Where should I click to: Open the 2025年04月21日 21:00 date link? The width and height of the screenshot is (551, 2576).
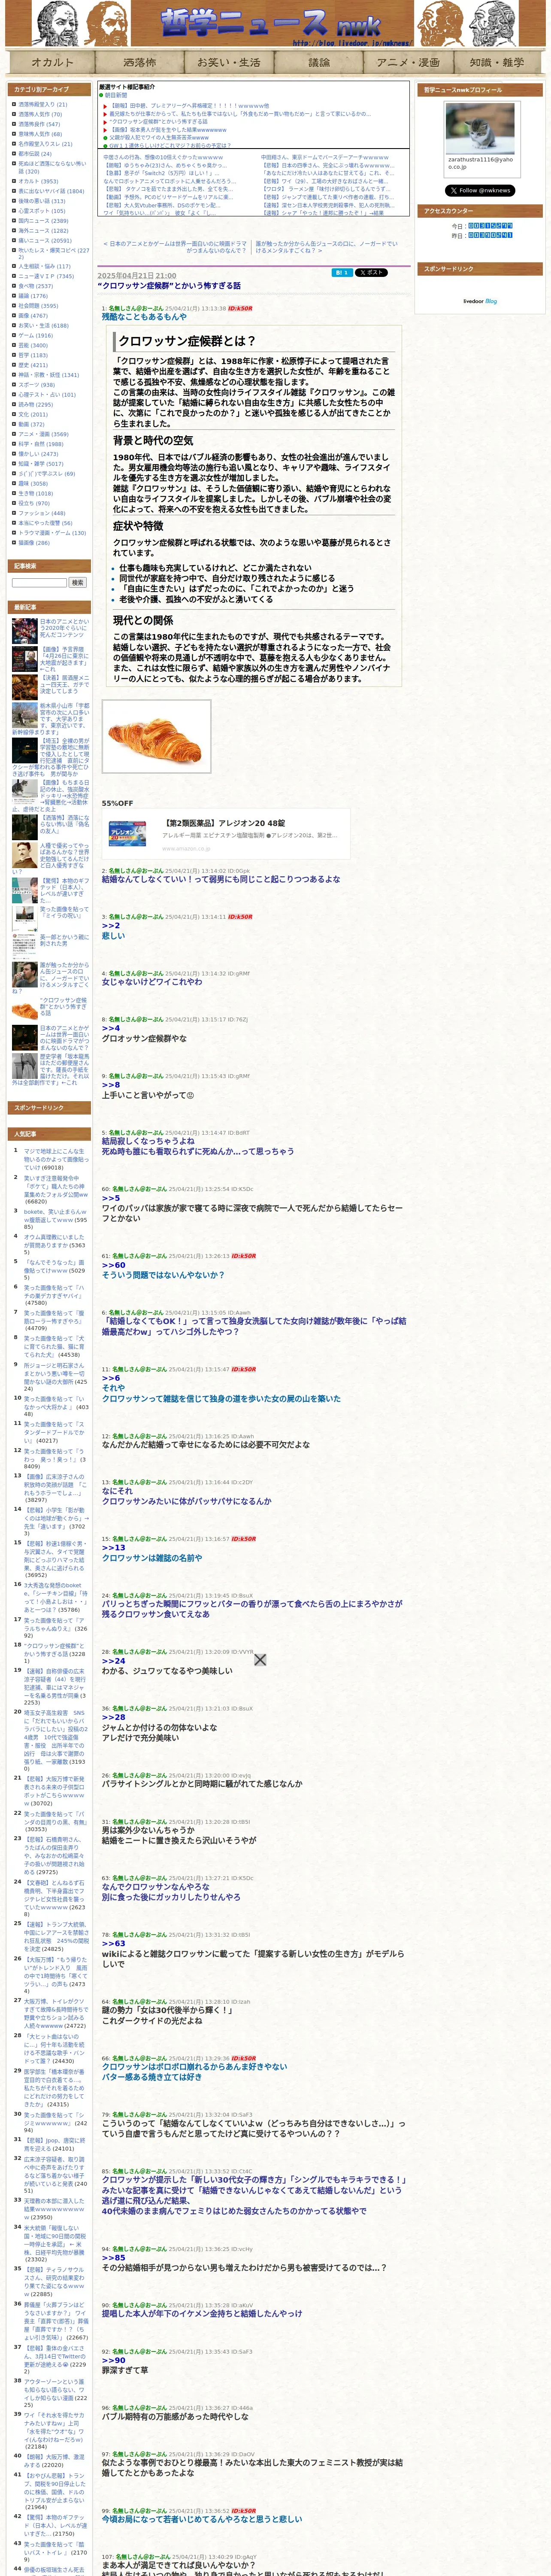click(x=136, y=275)
